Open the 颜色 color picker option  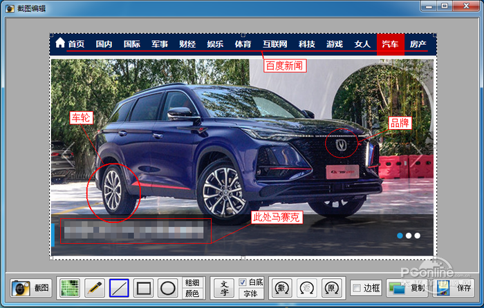pyautogui.click(x=192, y=293)
